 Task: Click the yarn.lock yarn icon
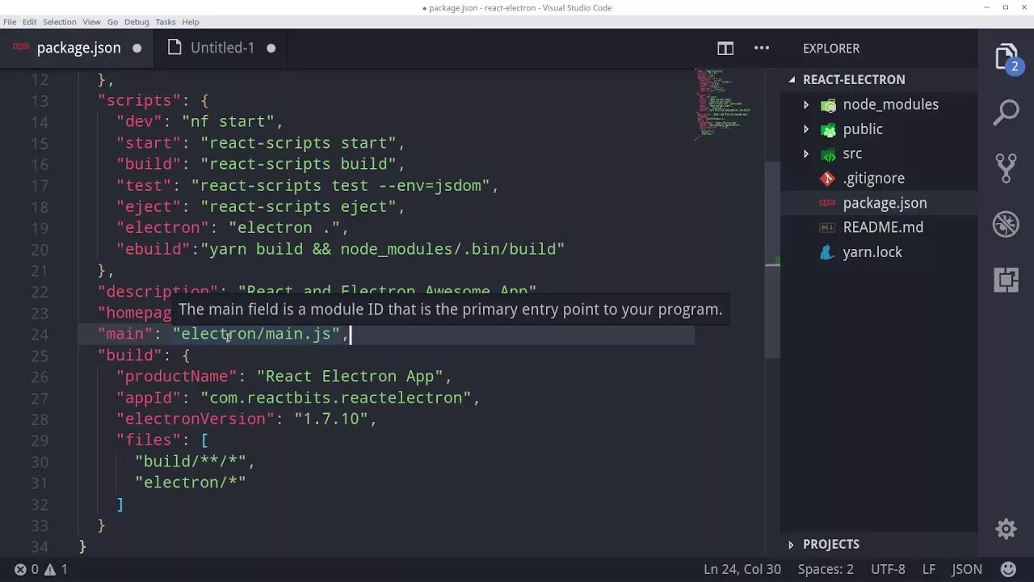827,252
